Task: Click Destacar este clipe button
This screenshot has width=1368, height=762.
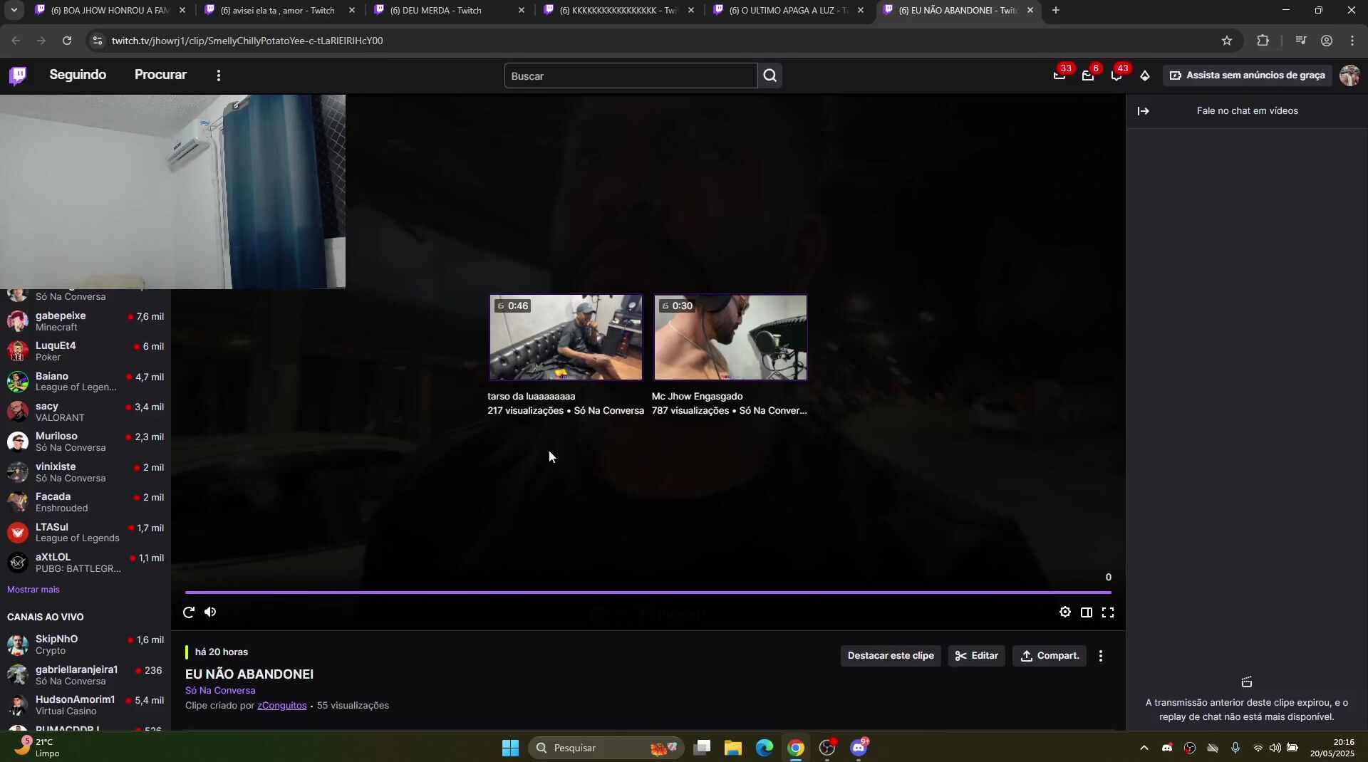Action: (x=891, y=656)
